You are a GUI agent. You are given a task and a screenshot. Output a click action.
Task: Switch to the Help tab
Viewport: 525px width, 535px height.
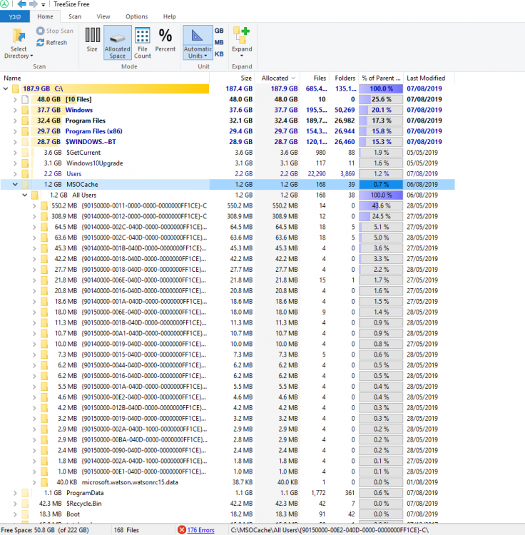point(169,16)
